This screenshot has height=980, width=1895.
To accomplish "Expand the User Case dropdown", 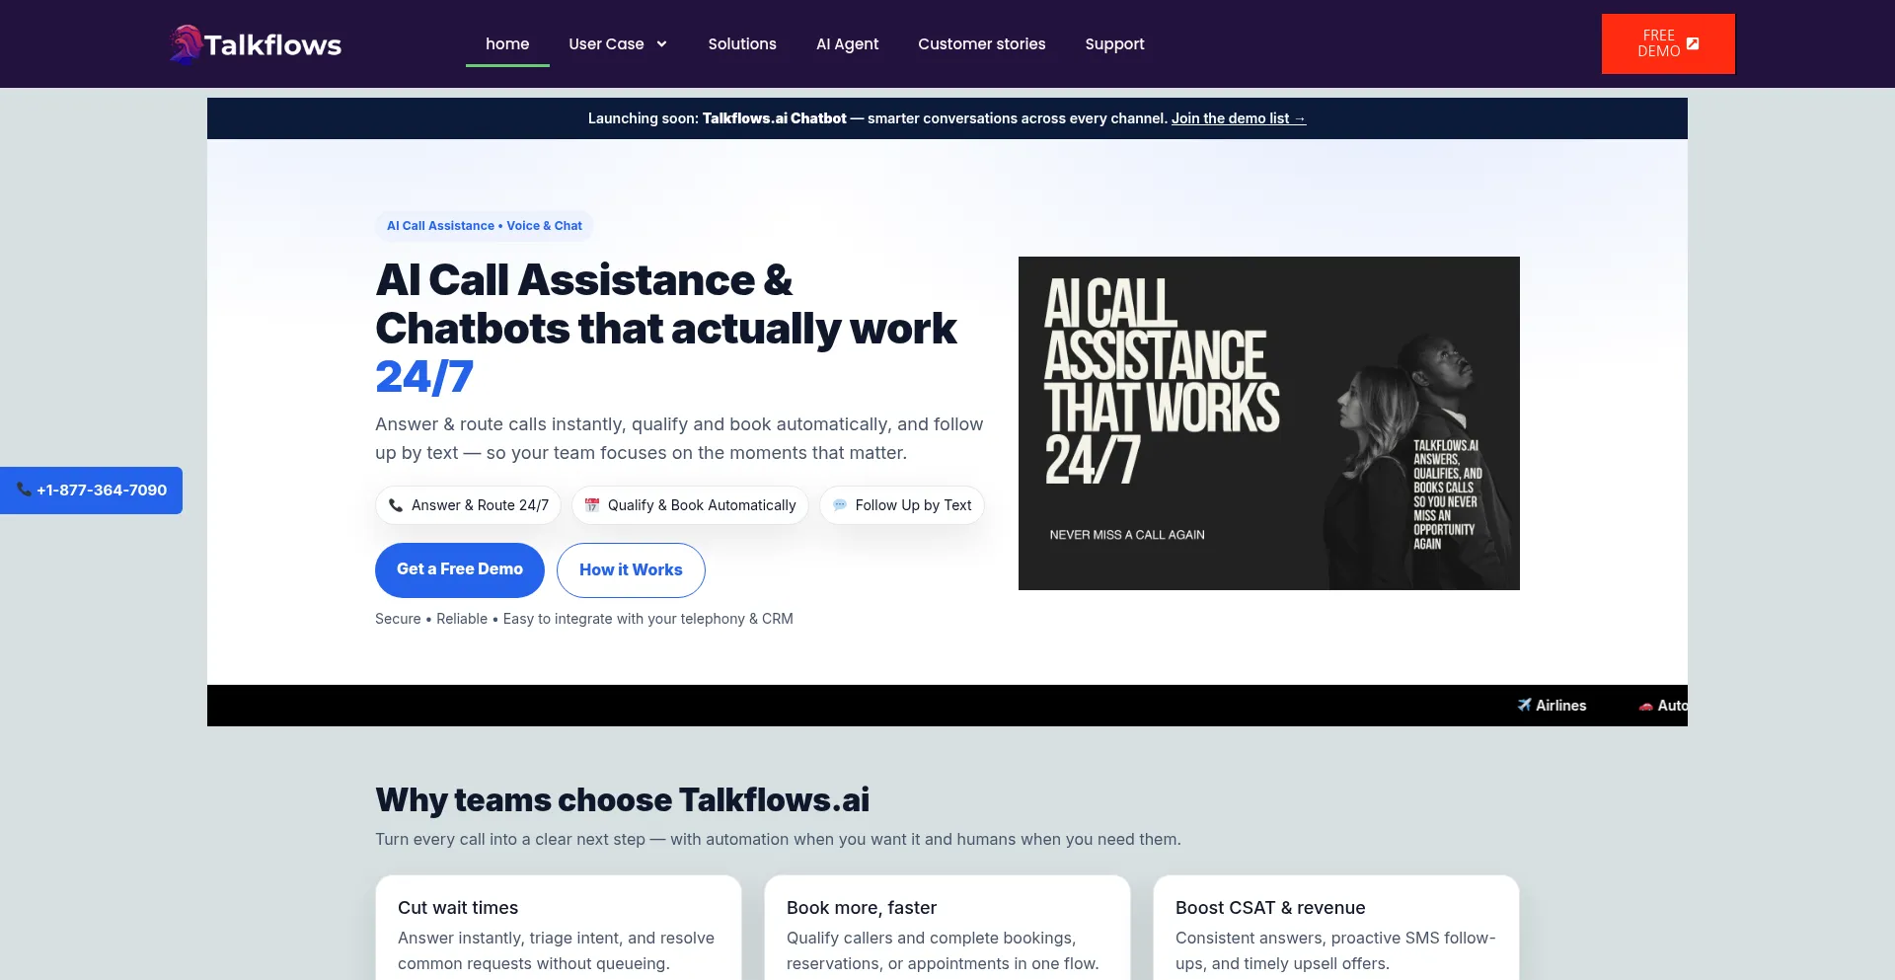I will 618,44.
